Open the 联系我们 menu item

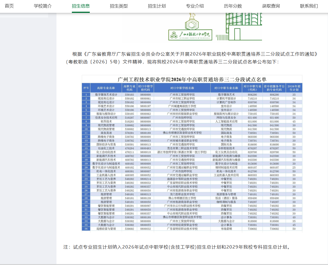tap(309, 6)
